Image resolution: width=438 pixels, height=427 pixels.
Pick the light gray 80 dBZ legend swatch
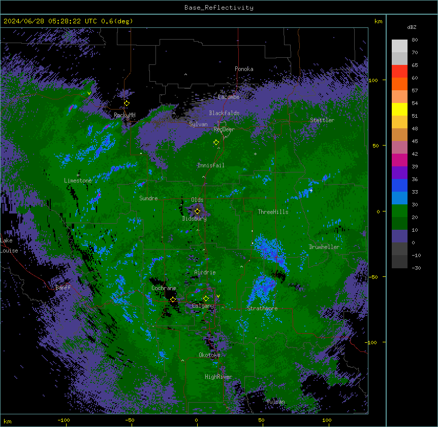399,46
